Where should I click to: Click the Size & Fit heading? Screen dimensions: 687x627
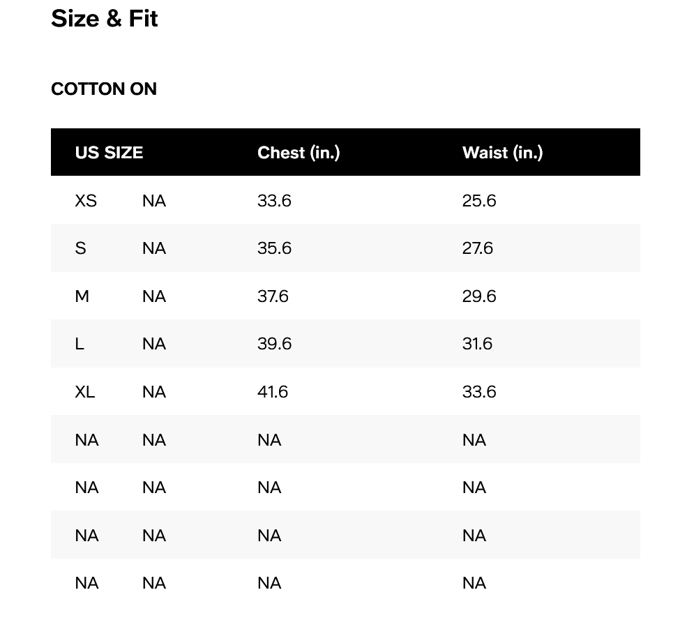click(105, 19)
